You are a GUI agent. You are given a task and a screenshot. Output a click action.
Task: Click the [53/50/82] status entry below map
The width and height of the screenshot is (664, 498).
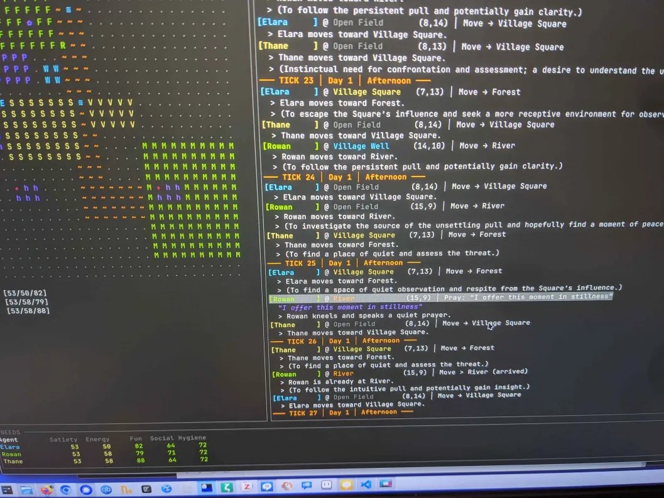(x=24, y=293)
